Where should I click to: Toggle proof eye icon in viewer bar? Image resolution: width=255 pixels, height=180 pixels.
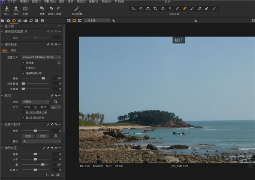[79, 20]
